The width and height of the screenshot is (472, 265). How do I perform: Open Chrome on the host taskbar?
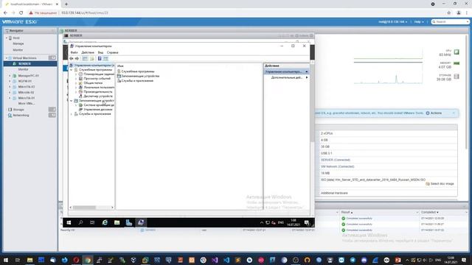coord(88,260)
